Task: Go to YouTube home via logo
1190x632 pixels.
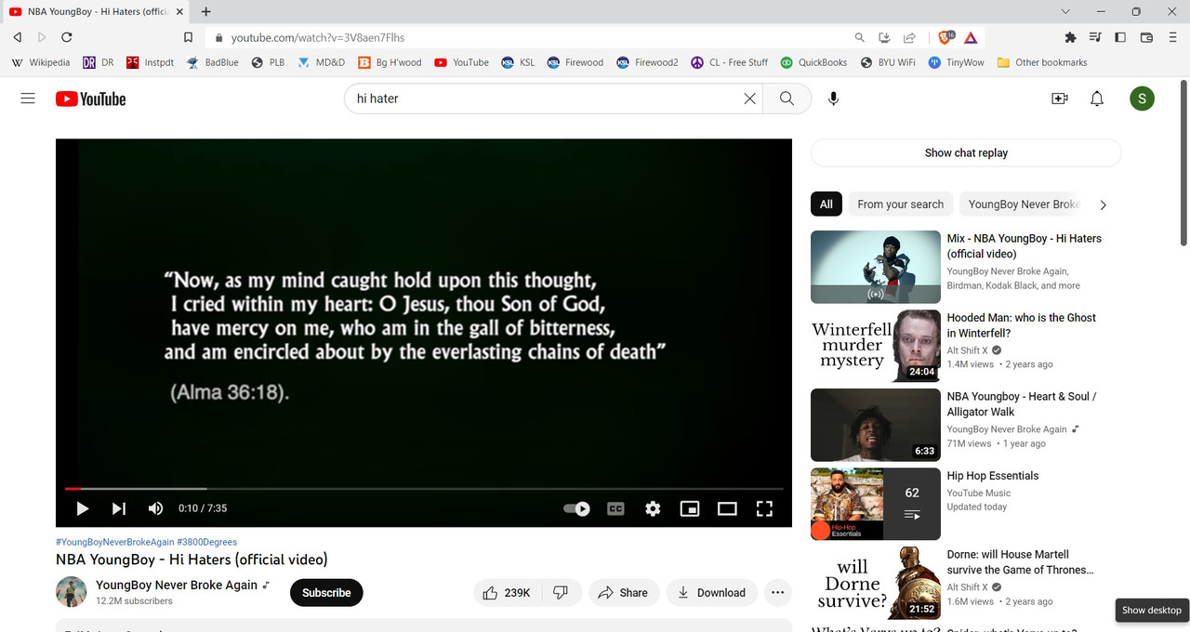Action: (x=90, y=99)
